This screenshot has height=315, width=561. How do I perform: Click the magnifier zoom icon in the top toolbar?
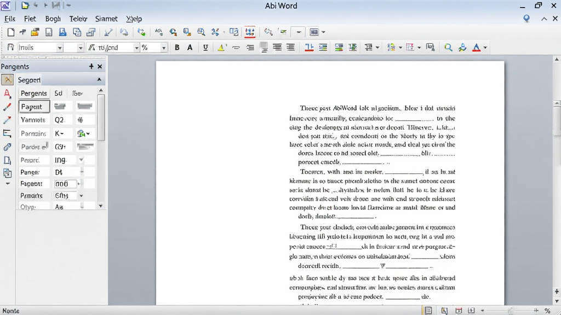[201, 32]
